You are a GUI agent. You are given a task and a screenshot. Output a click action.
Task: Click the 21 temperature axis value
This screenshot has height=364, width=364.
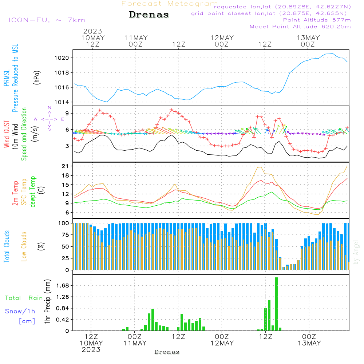coord(65,166)
